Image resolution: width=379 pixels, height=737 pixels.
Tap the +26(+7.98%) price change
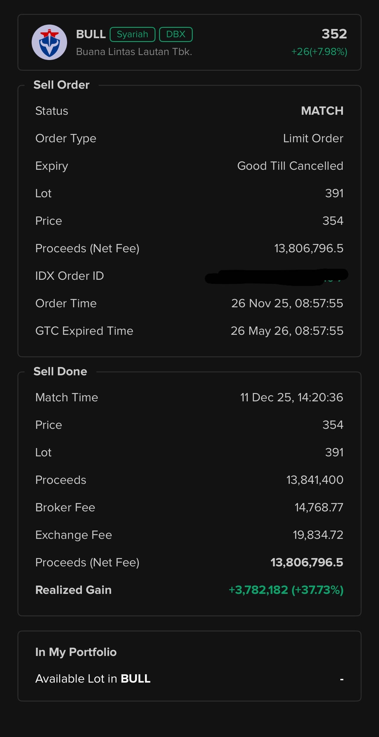[x=319, y=52]
